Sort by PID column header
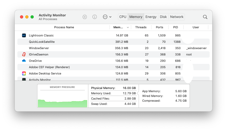Screen dimensions: 227x131 pyautogui.click(x=176, y=27)
